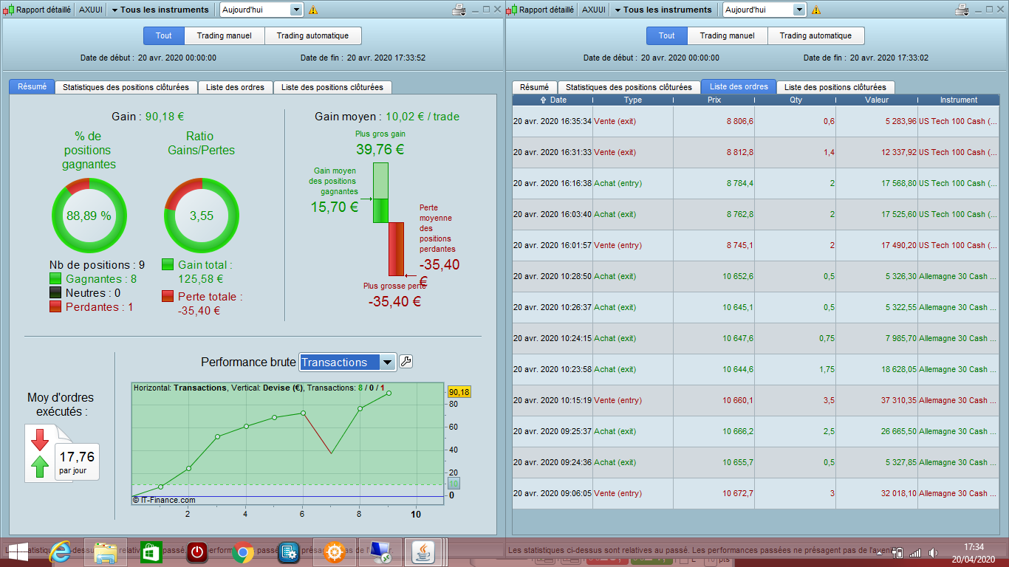Select Trading manuel in Résumé report window

point(225,35)
